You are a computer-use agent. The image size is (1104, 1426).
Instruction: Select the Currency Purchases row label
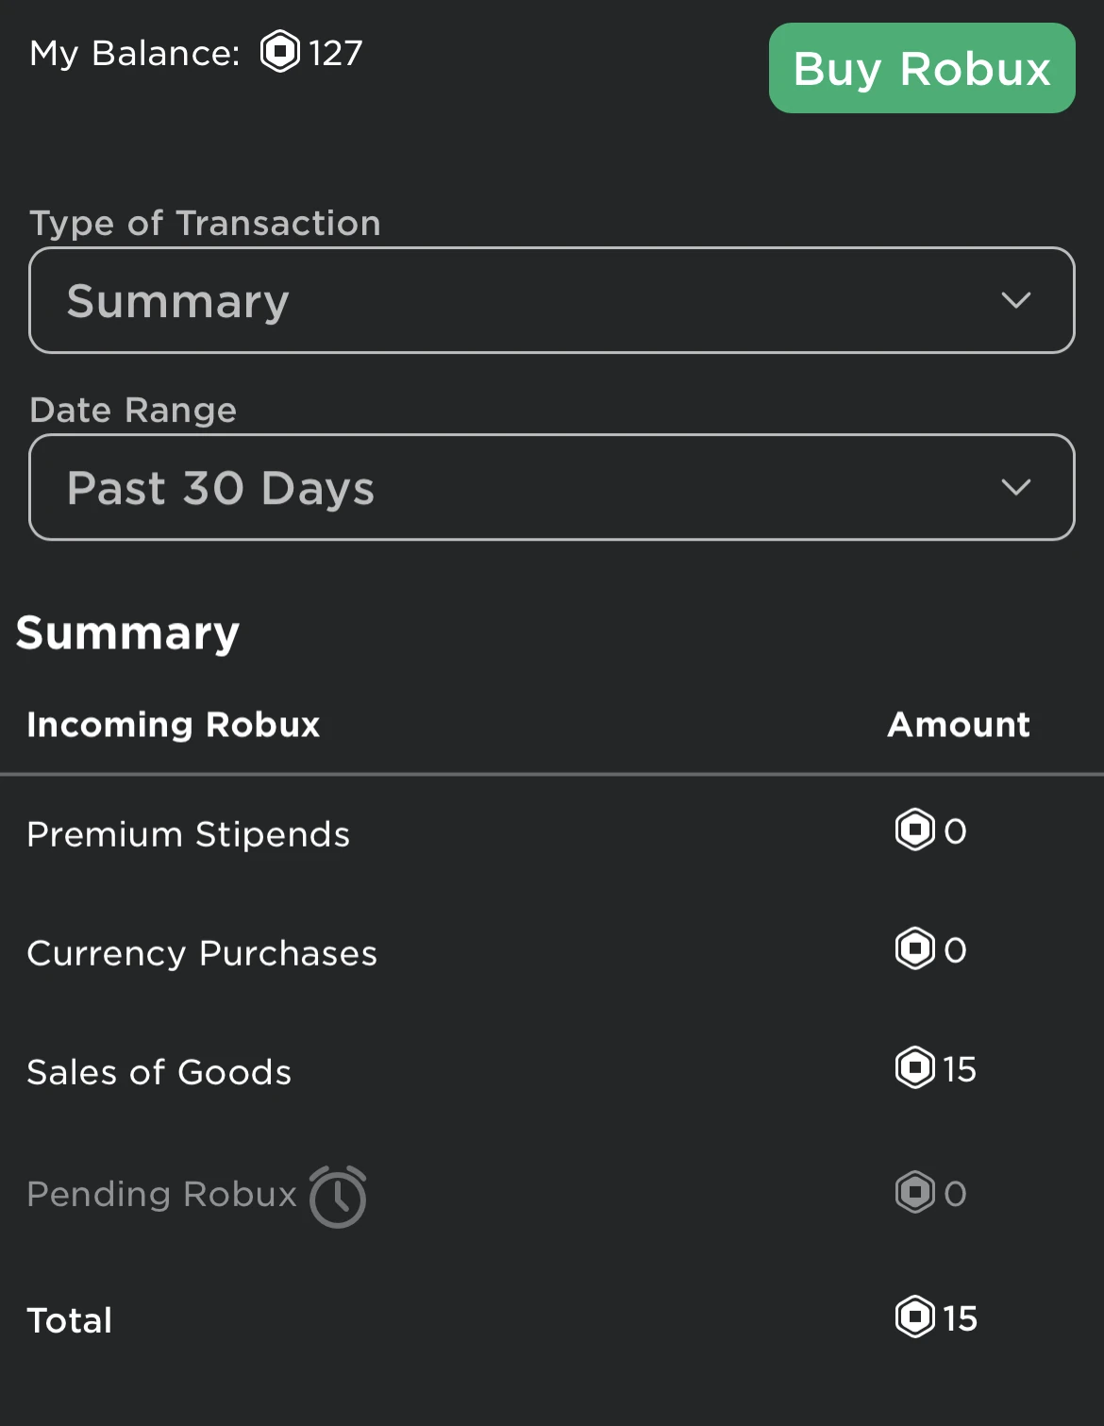point(202,953)
